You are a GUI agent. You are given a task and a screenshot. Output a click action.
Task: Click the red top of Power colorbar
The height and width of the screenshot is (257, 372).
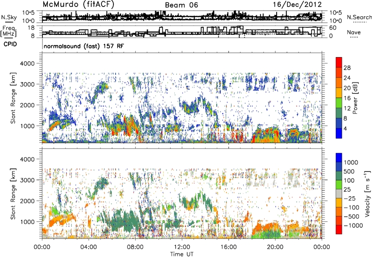tap(339, 62)
